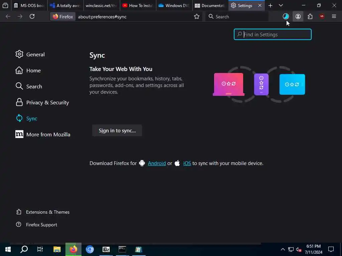Open General settings category
The height and width of the screenshot is (256, 342).
click(x=30, y=54)
